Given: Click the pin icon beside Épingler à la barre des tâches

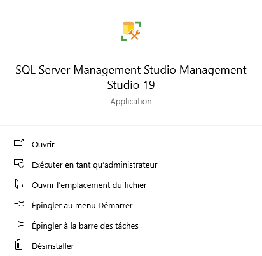Looking at the screenshot, I should (19, 224).
